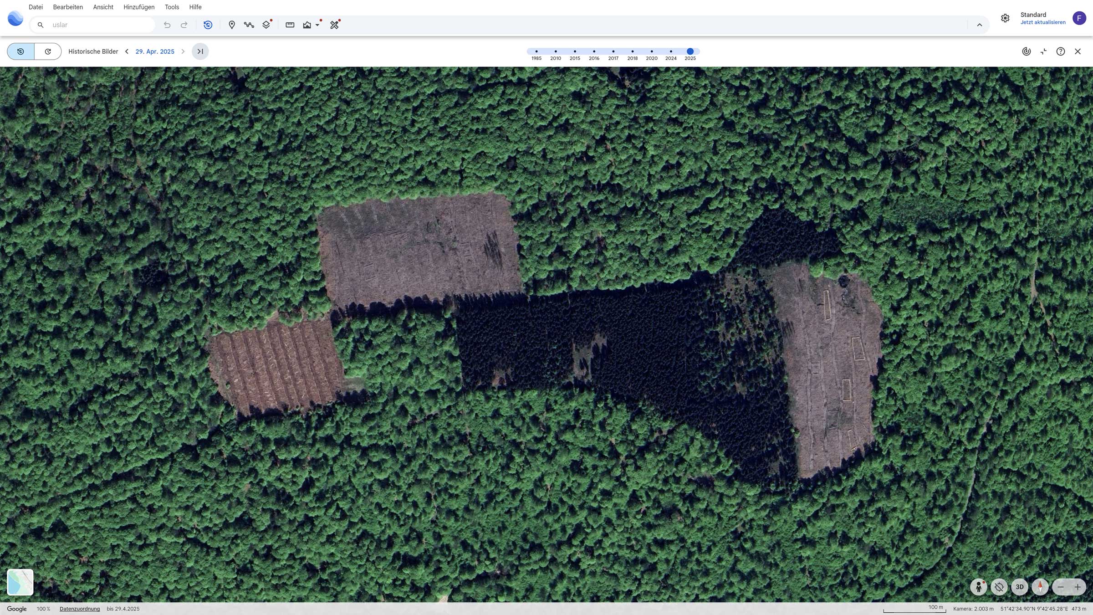
Task: Jump to the latest imagery
Action: (200, 51)
